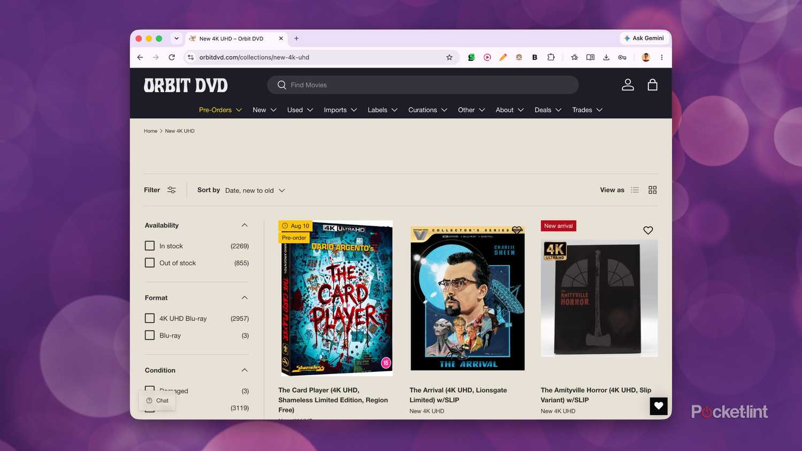Check the Blu-ray format filter
Screen dimensions: 802x451
click(150, 336)
